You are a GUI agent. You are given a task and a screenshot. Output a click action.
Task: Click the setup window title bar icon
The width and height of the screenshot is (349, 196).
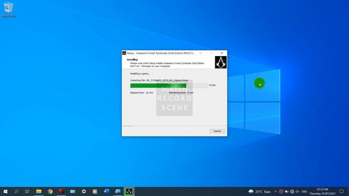pyautogui.click(x=124, y=53)
